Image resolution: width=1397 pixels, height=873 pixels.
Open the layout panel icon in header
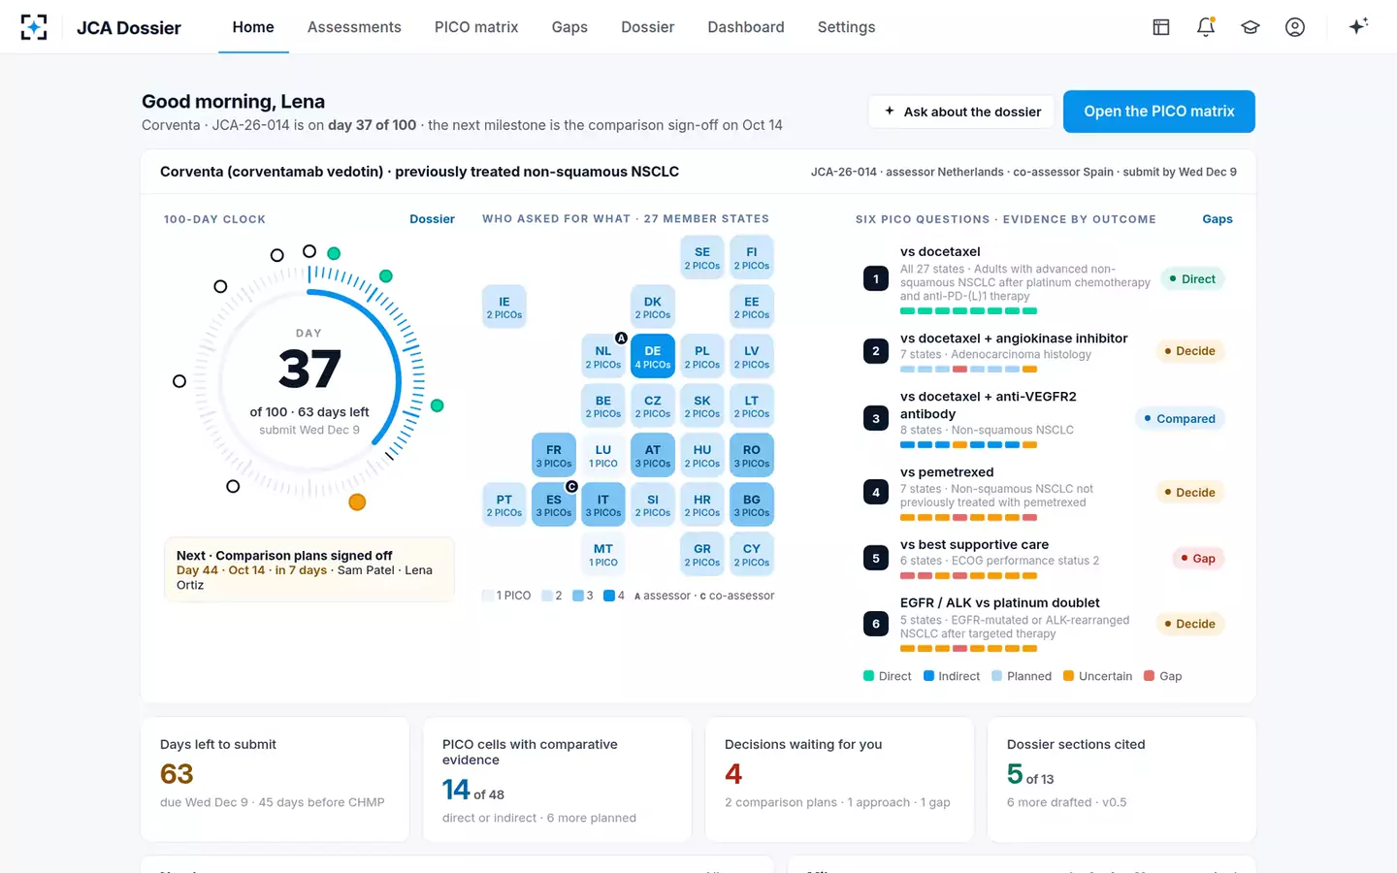[x=1161, y=27]
